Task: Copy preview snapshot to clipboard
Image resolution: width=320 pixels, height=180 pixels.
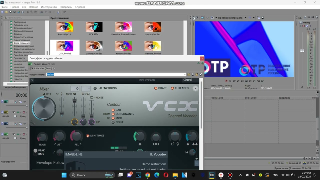Action: pyautogui.click(x=258, y=18)
